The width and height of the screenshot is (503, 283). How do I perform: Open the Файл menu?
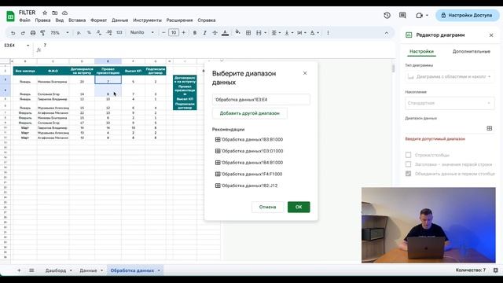pyautogui.click(x=24, y=20)
